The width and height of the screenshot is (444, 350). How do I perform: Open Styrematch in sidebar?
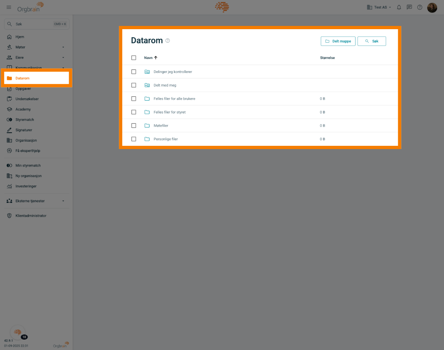click(37, 120)
